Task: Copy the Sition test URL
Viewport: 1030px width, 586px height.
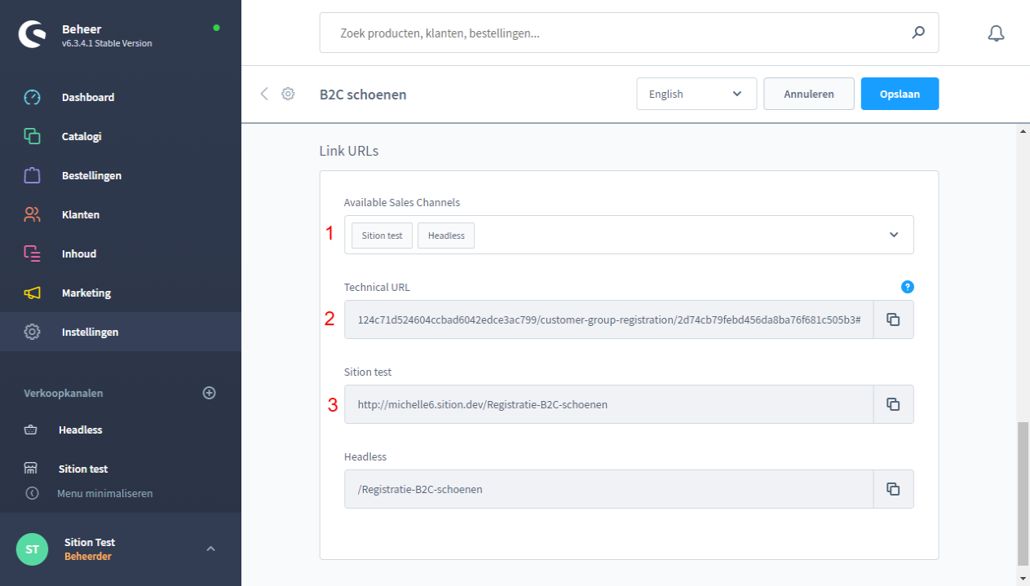Action: click(893, 404)
